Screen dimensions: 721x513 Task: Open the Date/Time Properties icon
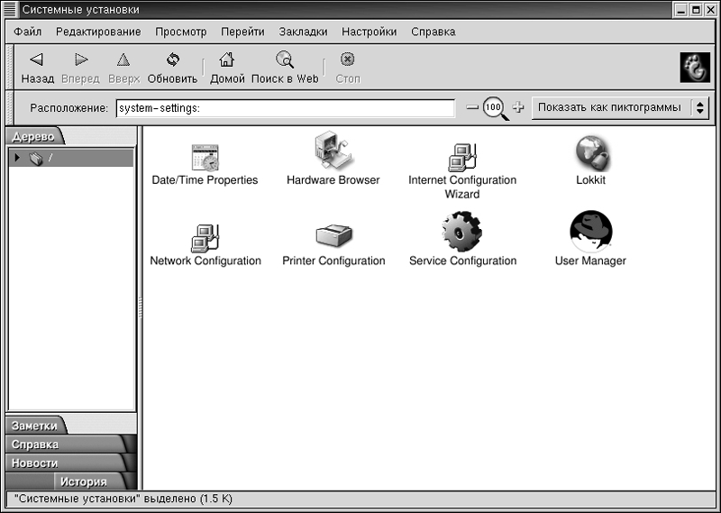click(x=205, y=158)
